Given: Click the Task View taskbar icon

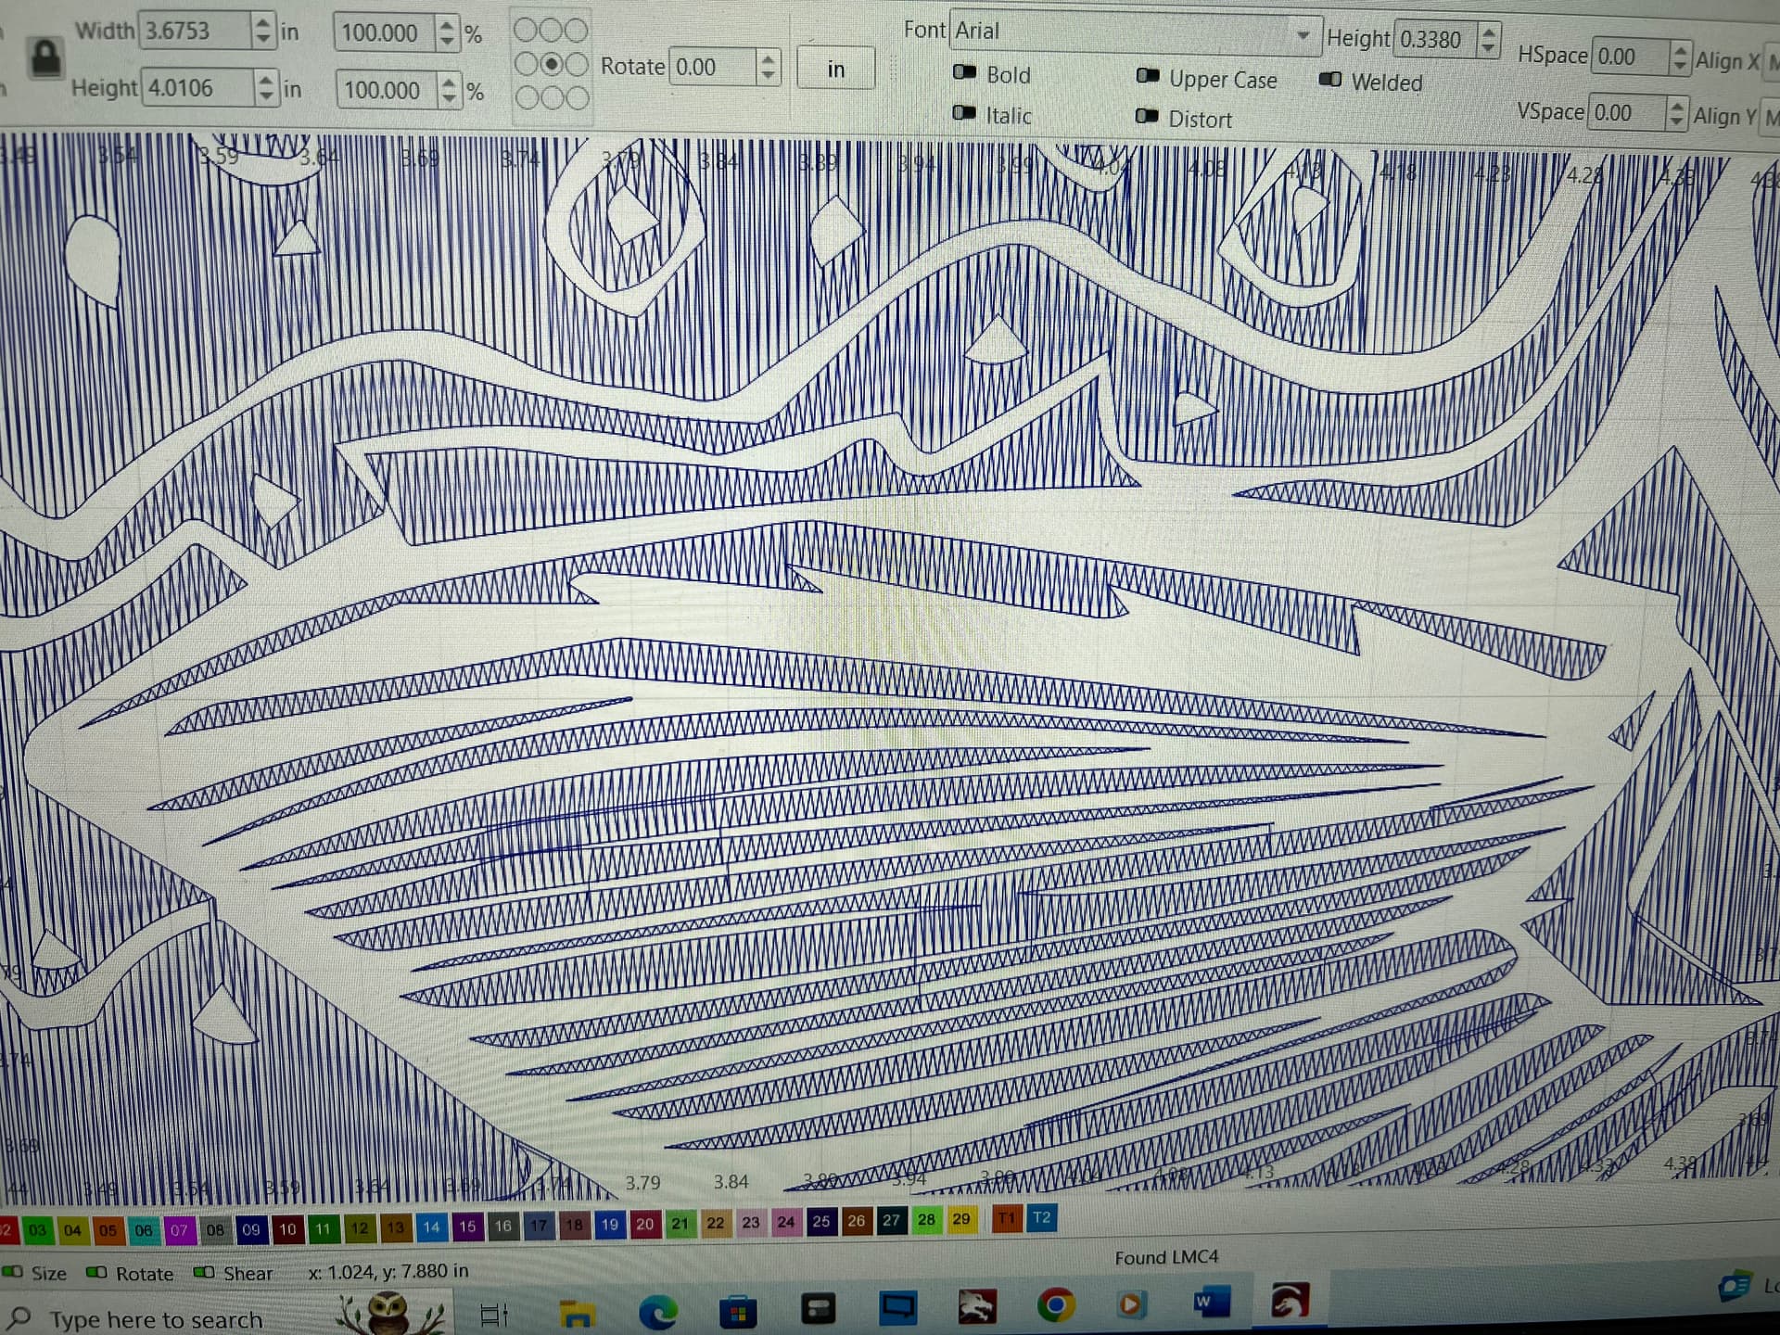Looking at the screenshot, I should click(494, 1314).
